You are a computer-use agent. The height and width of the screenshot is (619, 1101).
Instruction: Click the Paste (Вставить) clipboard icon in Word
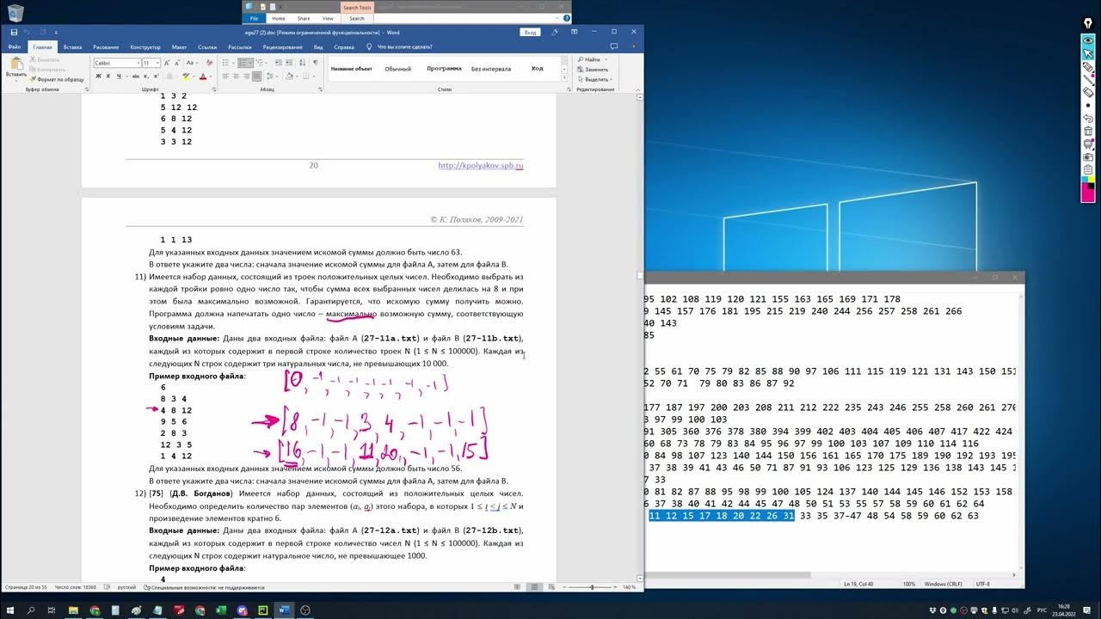(16, 63)
